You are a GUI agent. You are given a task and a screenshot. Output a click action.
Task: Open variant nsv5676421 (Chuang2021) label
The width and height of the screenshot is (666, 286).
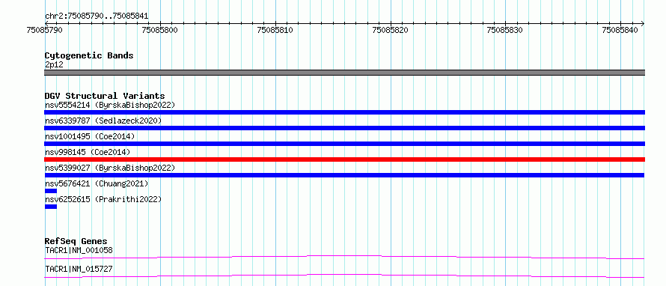(x=97, y=183)
